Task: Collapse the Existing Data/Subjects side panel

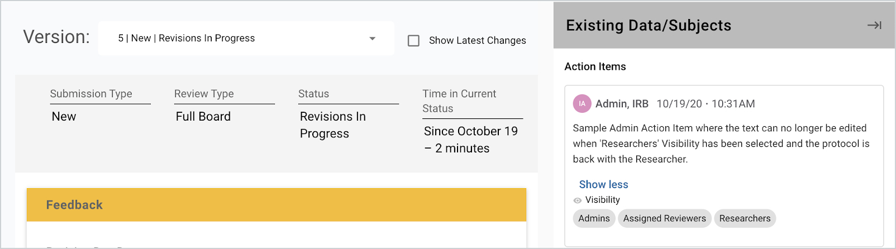Action: pyautogui.click(x=874, y=25)
